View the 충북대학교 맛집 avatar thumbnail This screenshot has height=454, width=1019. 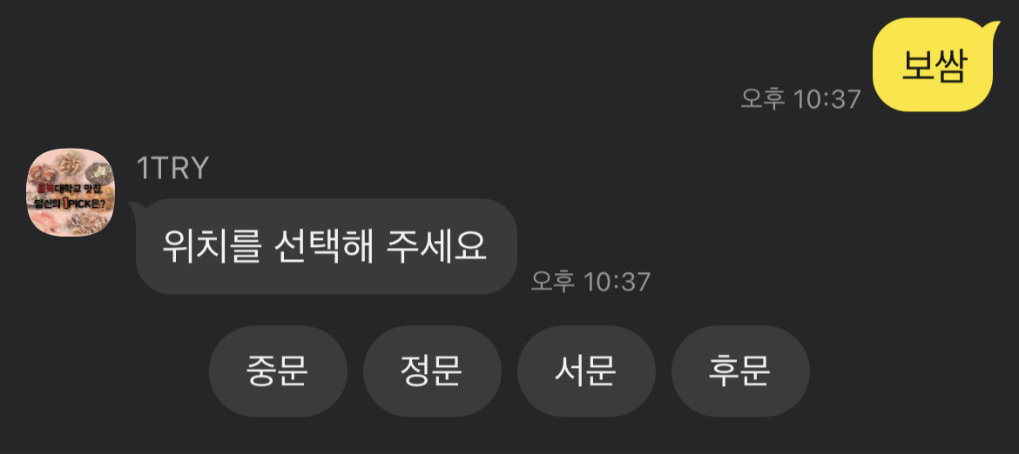(71, 192)
